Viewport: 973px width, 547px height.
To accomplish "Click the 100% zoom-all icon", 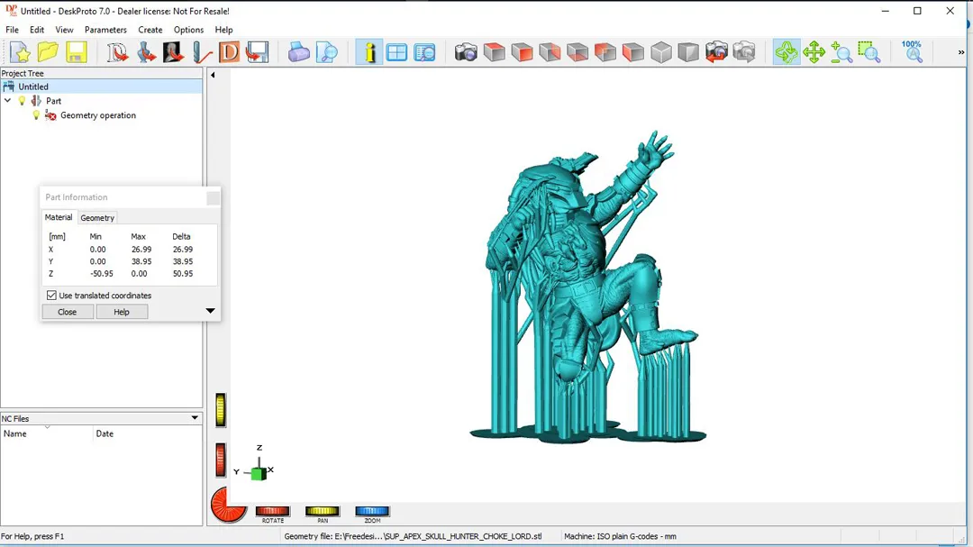I will point(912,52).
